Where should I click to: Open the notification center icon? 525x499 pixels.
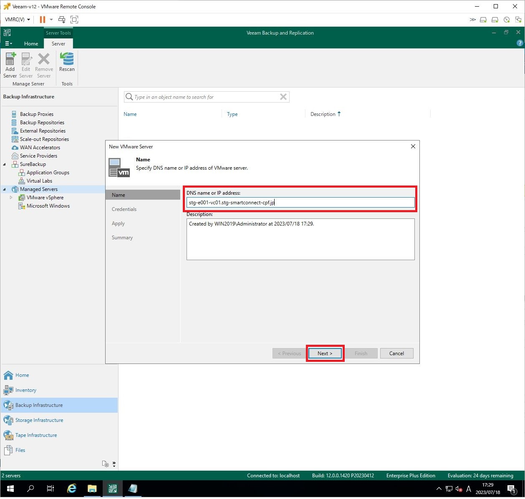[x=512, y=489]
